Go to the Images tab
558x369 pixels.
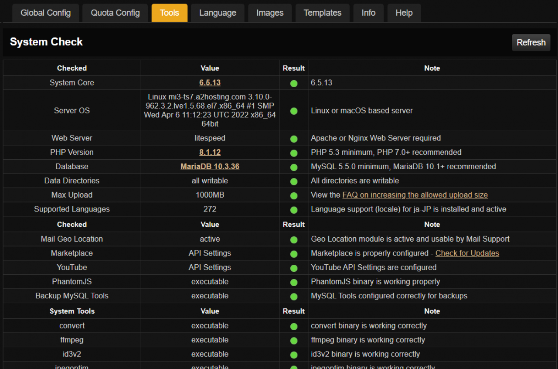tap(270, 13)
